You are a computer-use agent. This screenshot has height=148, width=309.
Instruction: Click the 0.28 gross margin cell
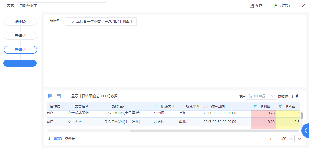coord(264,113)
